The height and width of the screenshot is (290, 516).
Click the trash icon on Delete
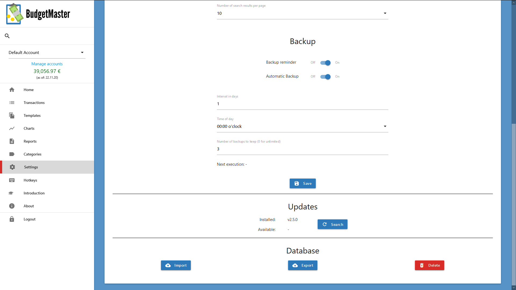click(422, 265)
